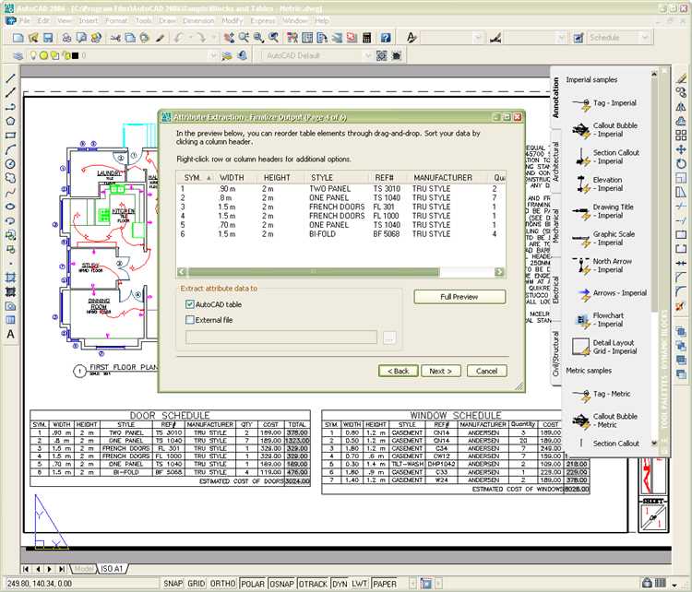
Task: Uncheck the AutoCAD table checkbox
Action: pos(190,304)
